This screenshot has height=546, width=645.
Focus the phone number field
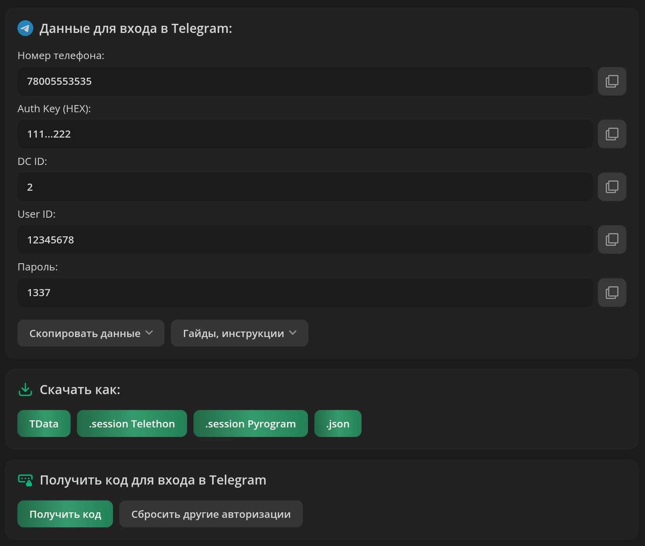pyautogui.click(x=305, y=81)
